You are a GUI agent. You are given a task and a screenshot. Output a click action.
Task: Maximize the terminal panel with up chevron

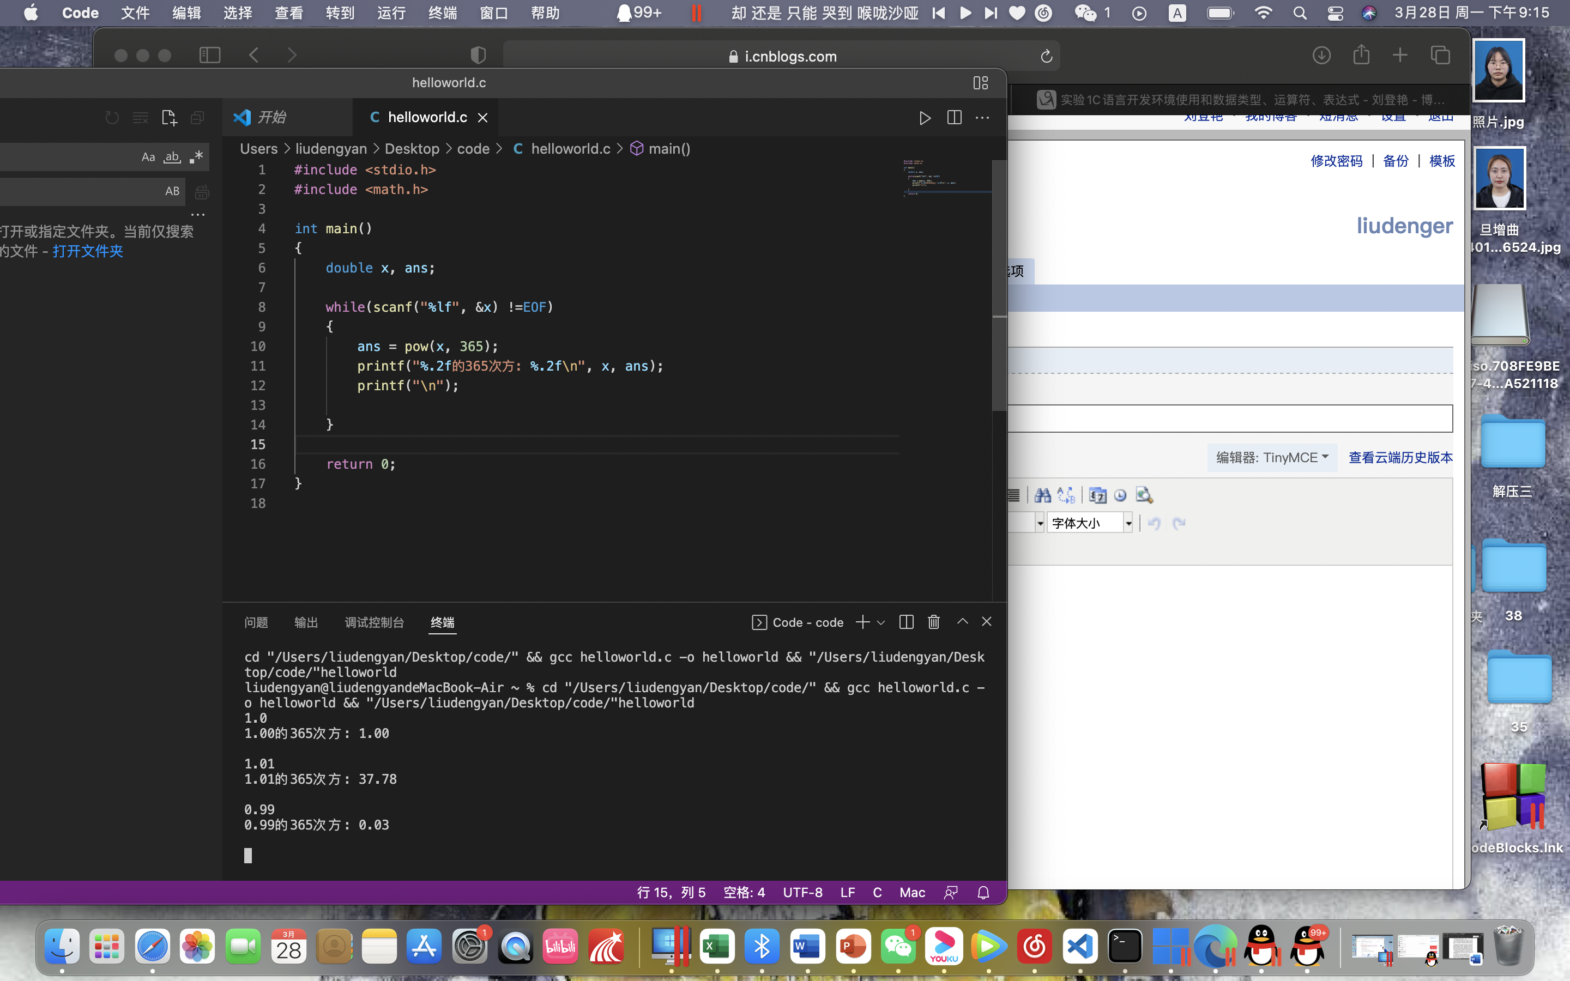(962, 621)
